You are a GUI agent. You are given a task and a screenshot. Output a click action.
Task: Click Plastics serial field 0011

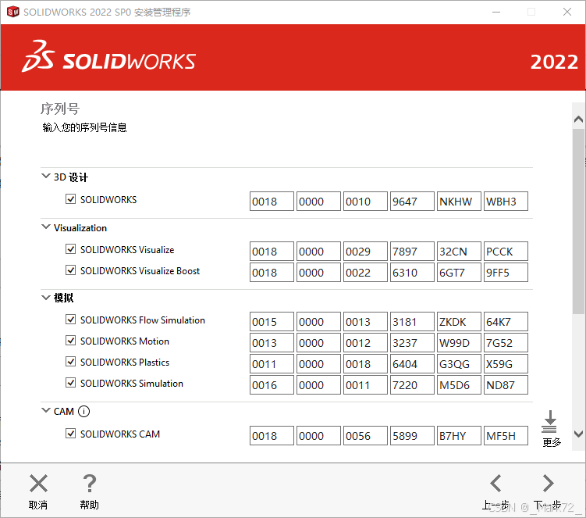pyautogui.click(x=272, y=364)
